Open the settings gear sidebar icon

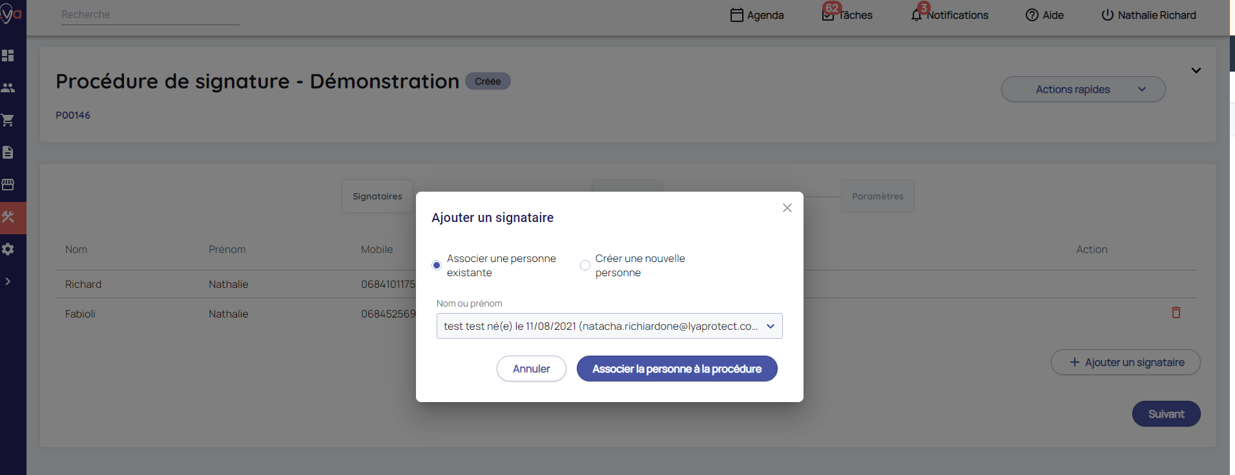[8, 249]
